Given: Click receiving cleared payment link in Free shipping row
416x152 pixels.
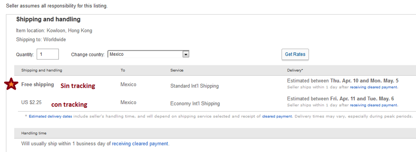Looking at the screenshot, I should click(374, 87).
